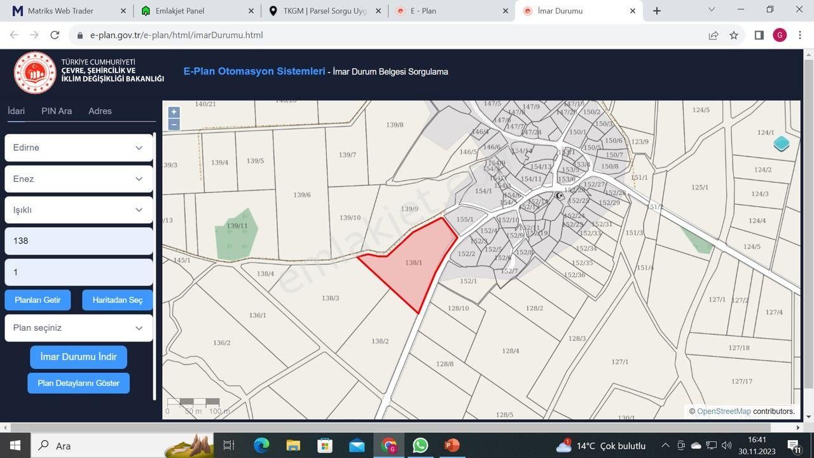814x458 pixels.
Task: Open WhatsApp from taskbar
Action: point(420,445)
